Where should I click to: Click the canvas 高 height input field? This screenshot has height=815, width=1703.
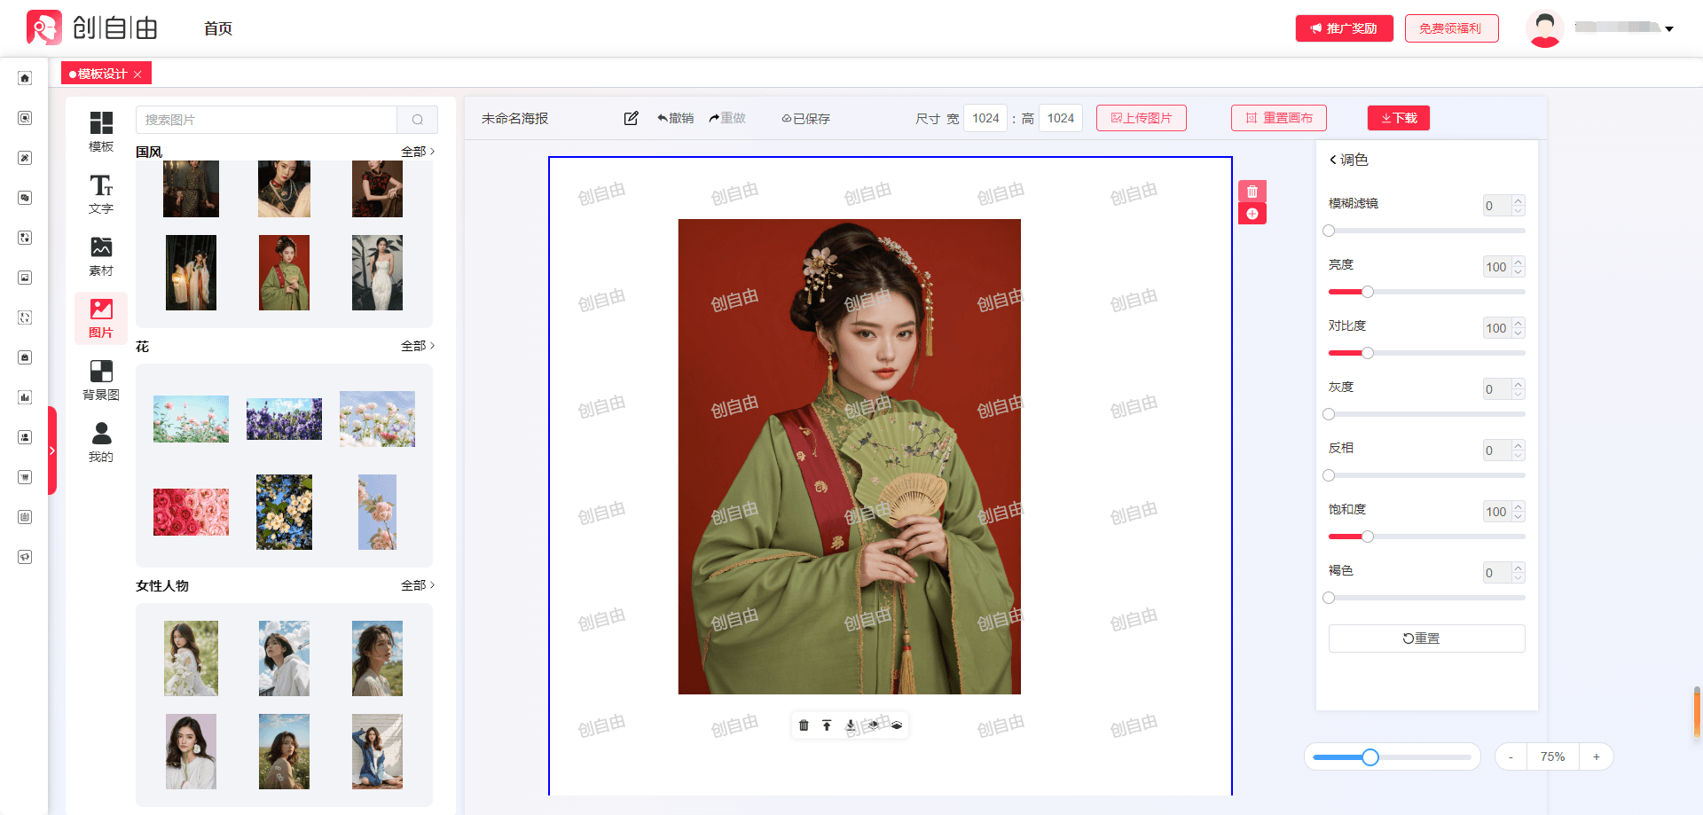click(x=1061, y=118)
